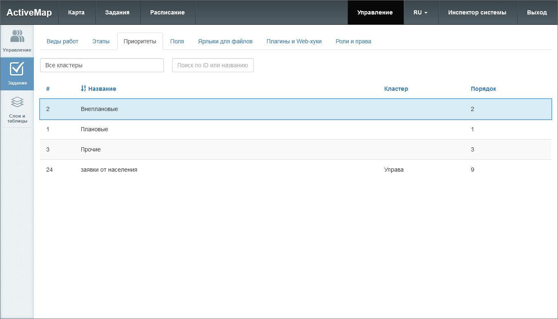Sort the table by Порядок column
This screenshot has width=558, height=319.
[x=483, y=89]
